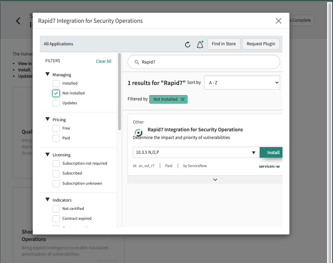Check the Not certified indicator

56,209
